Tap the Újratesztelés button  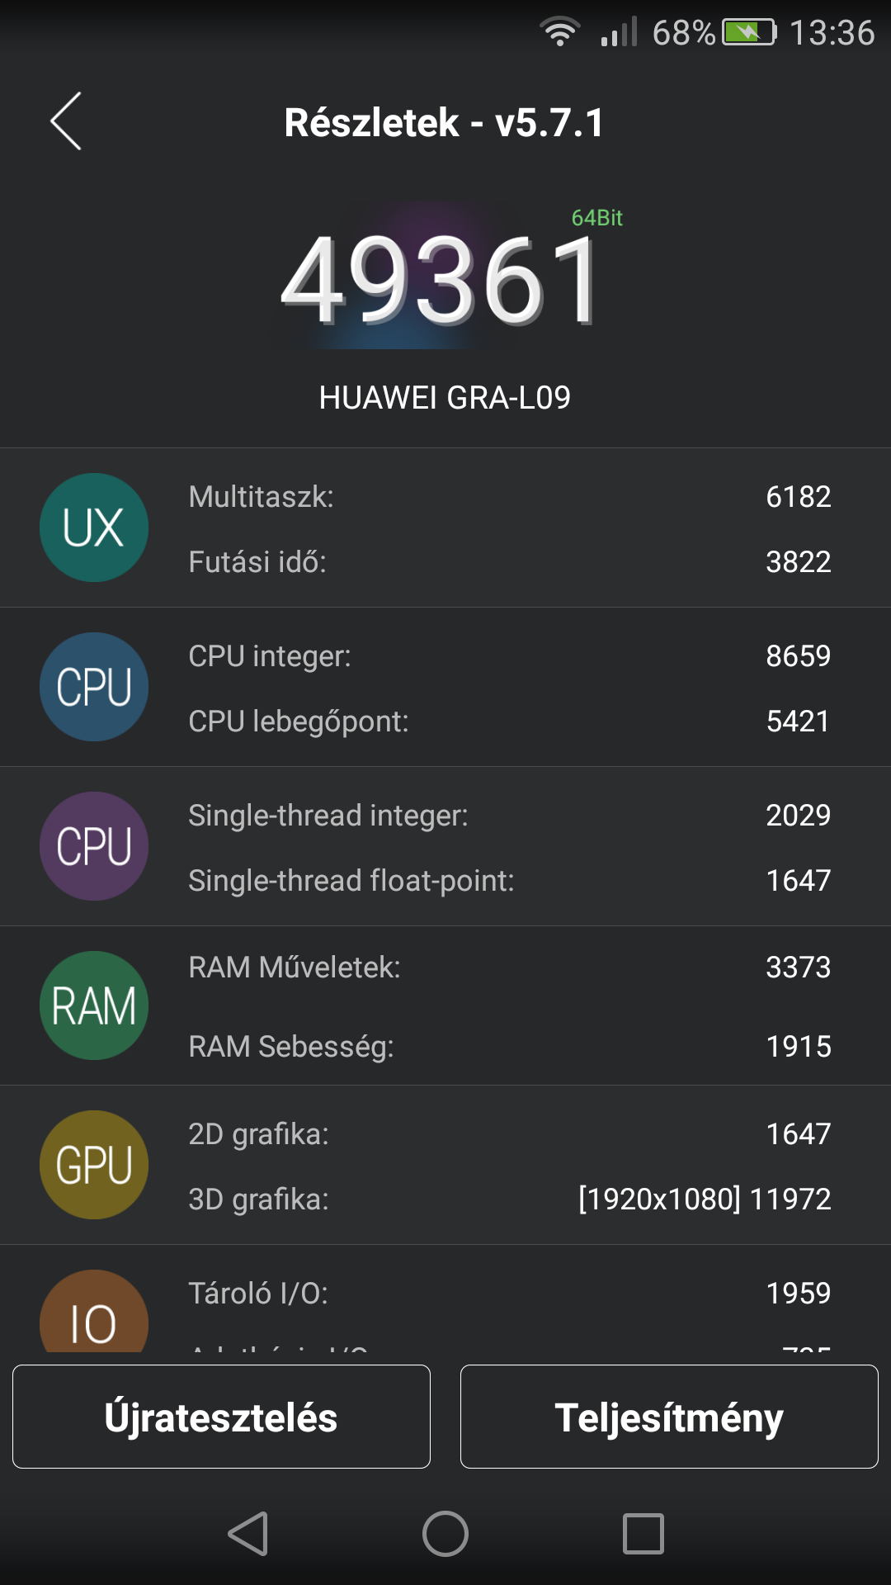[221, 1417]
